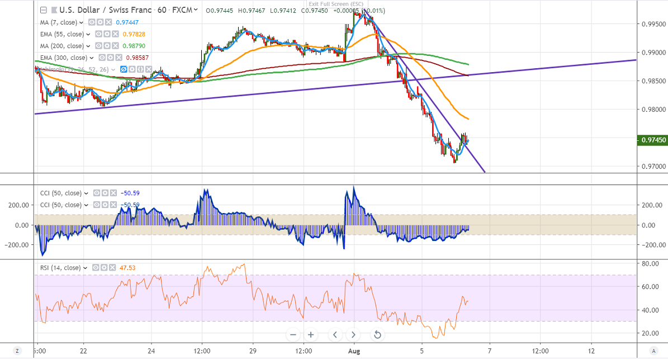Remove the Ichimoku indicator
Image resolution: width=668 pixels, height=359 pixels.
[148, 69]
